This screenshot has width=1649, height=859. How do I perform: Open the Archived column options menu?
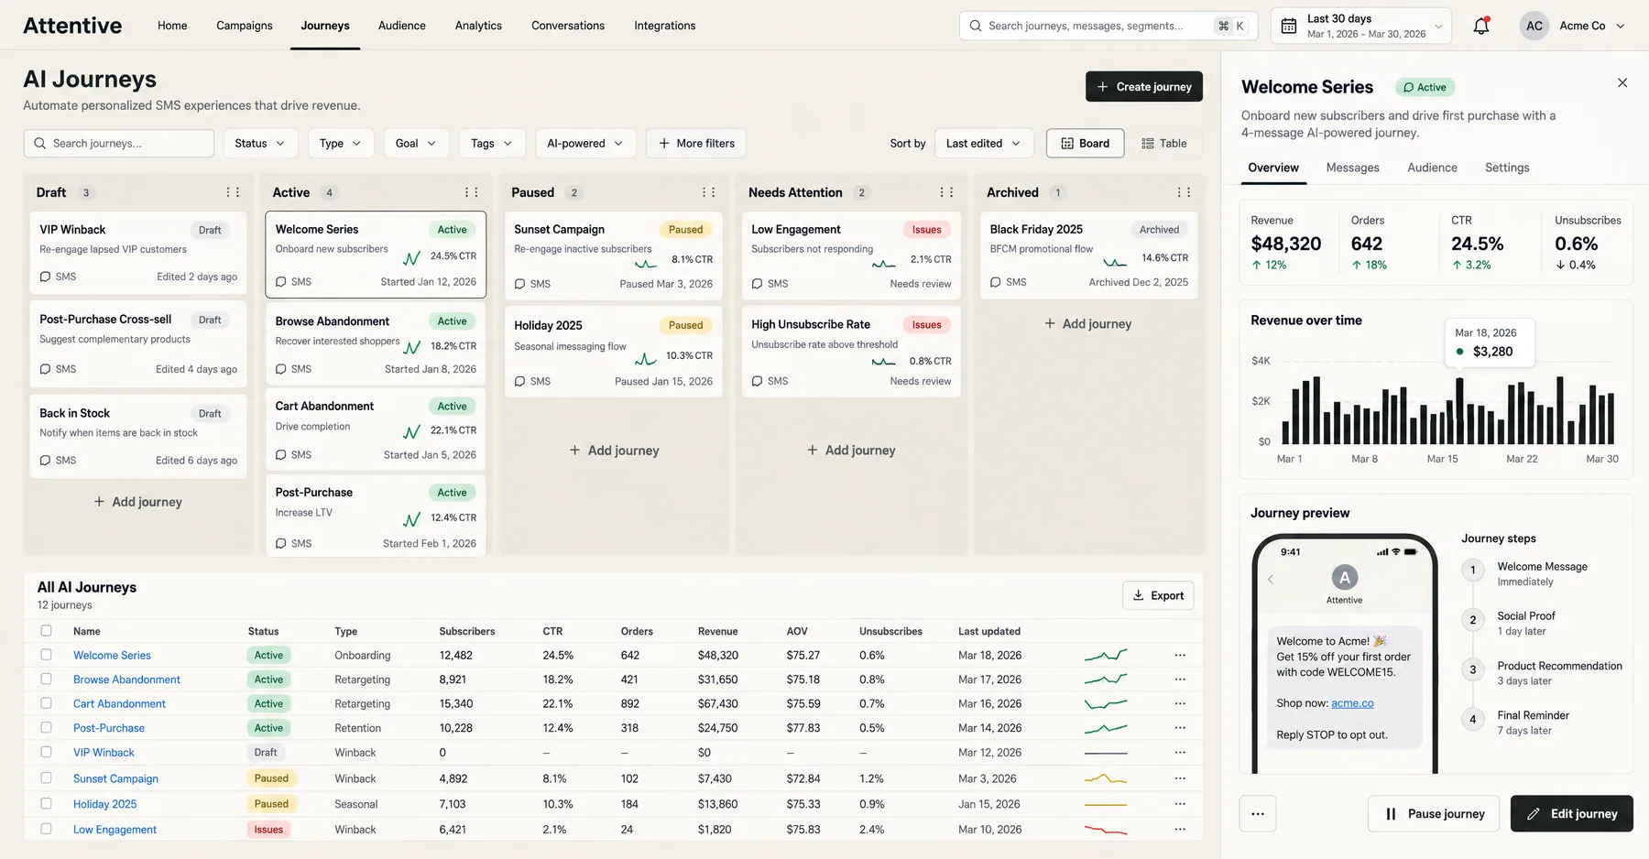[1184, 192]
